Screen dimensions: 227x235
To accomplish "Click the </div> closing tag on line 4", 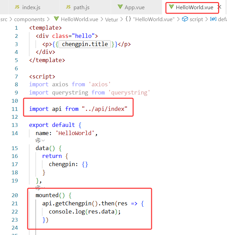I will [45, 52].
